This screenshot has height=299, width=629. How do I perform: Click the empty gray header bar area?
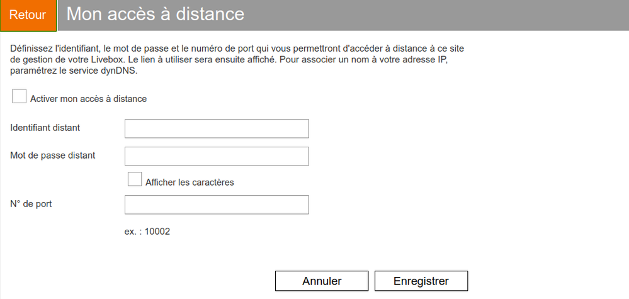pos(441,15)
